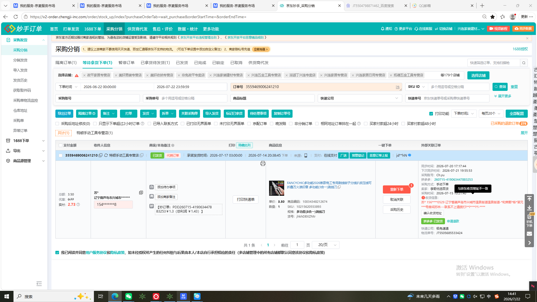Open 快递公司 dropdown

(359, 98)
